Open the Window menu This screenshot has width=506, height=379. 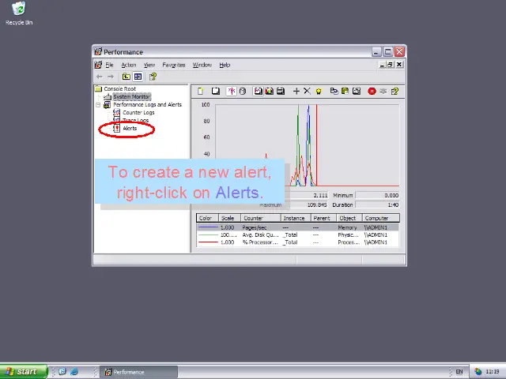pyautogui.click(x=202, y=65)
